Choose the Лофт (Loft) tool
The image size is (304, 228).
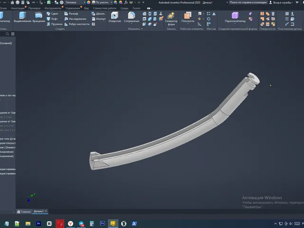[52, 19]
